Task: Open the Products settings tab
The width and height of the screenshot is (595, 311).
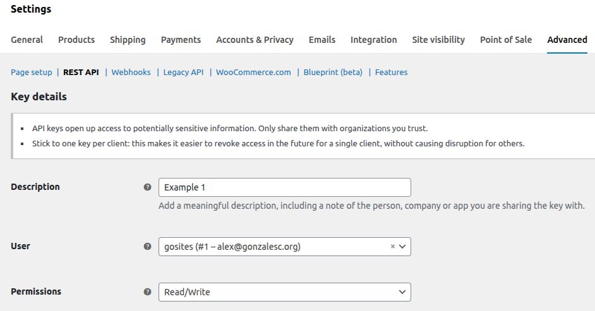Action: (76, 40)
